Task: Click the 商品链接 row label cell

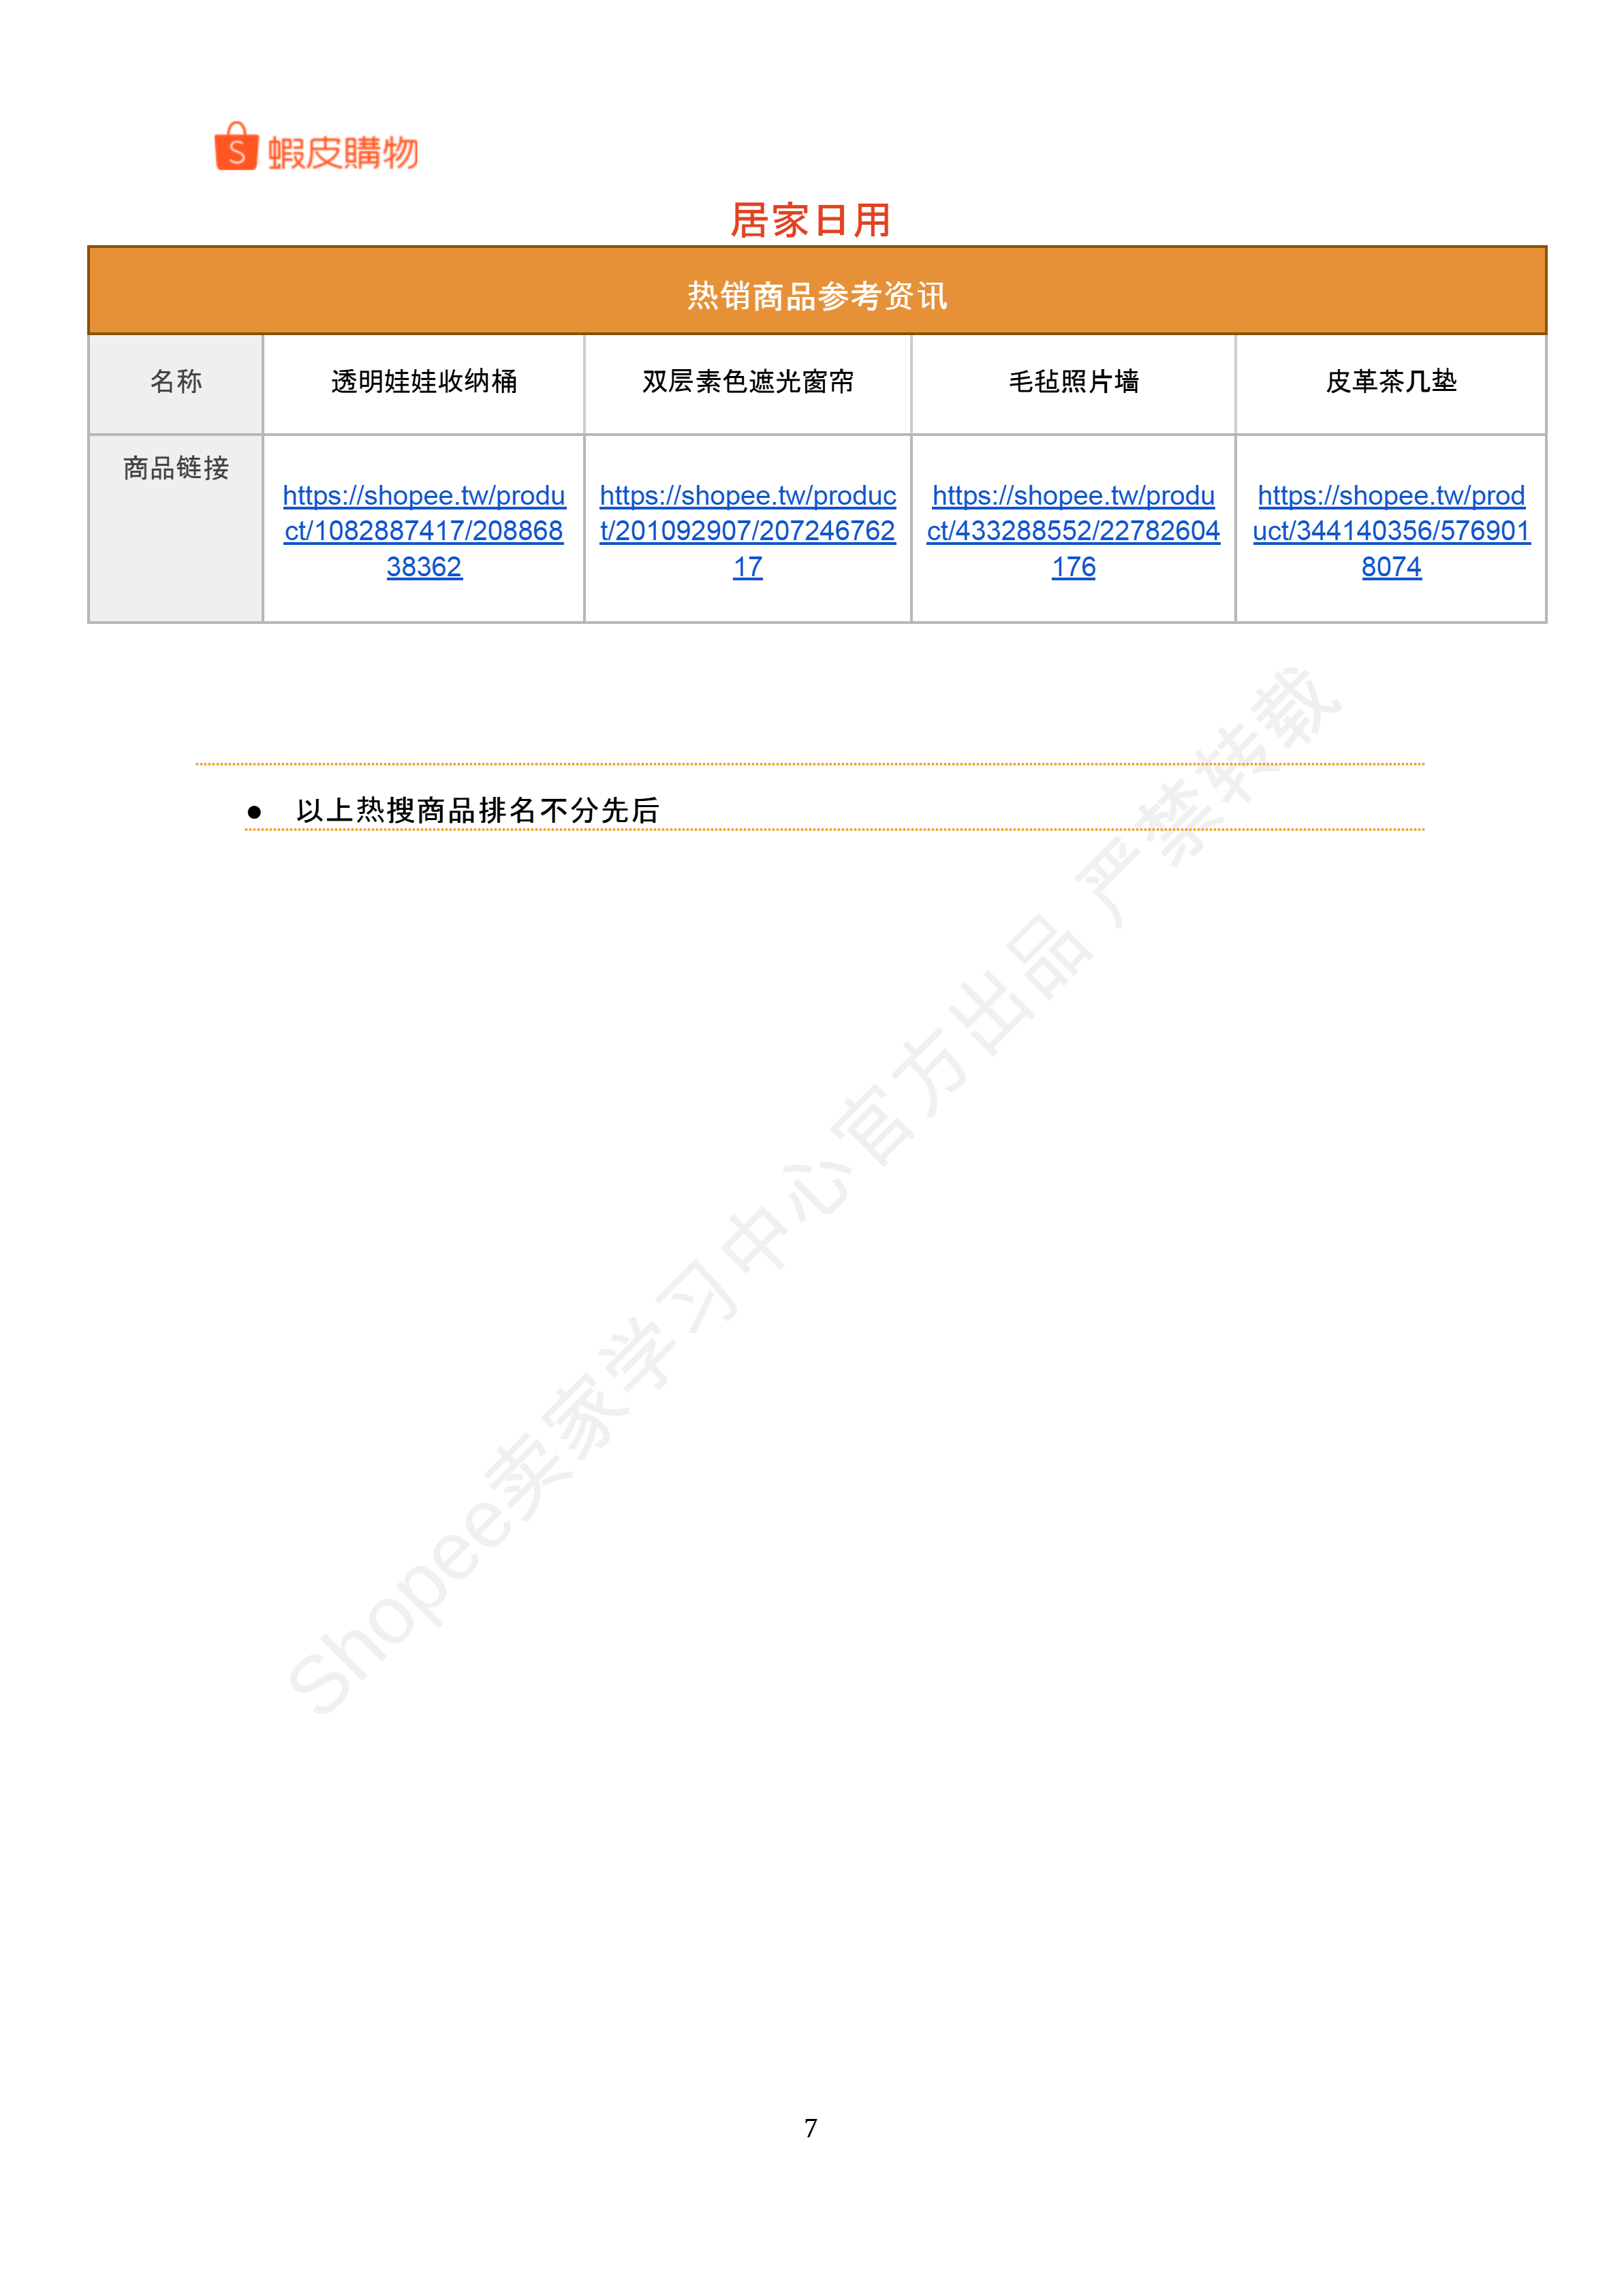Action: (x=176, y=529)
